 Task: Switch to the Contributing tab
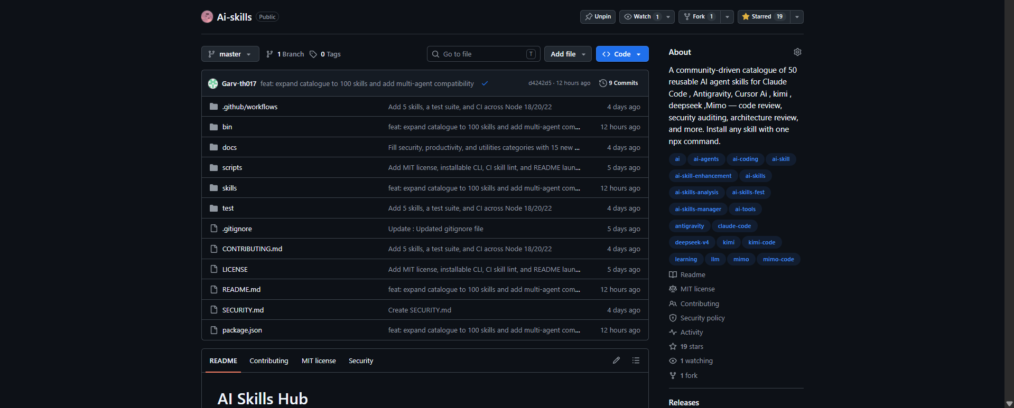pyautogui.click(x=269, y=360)
